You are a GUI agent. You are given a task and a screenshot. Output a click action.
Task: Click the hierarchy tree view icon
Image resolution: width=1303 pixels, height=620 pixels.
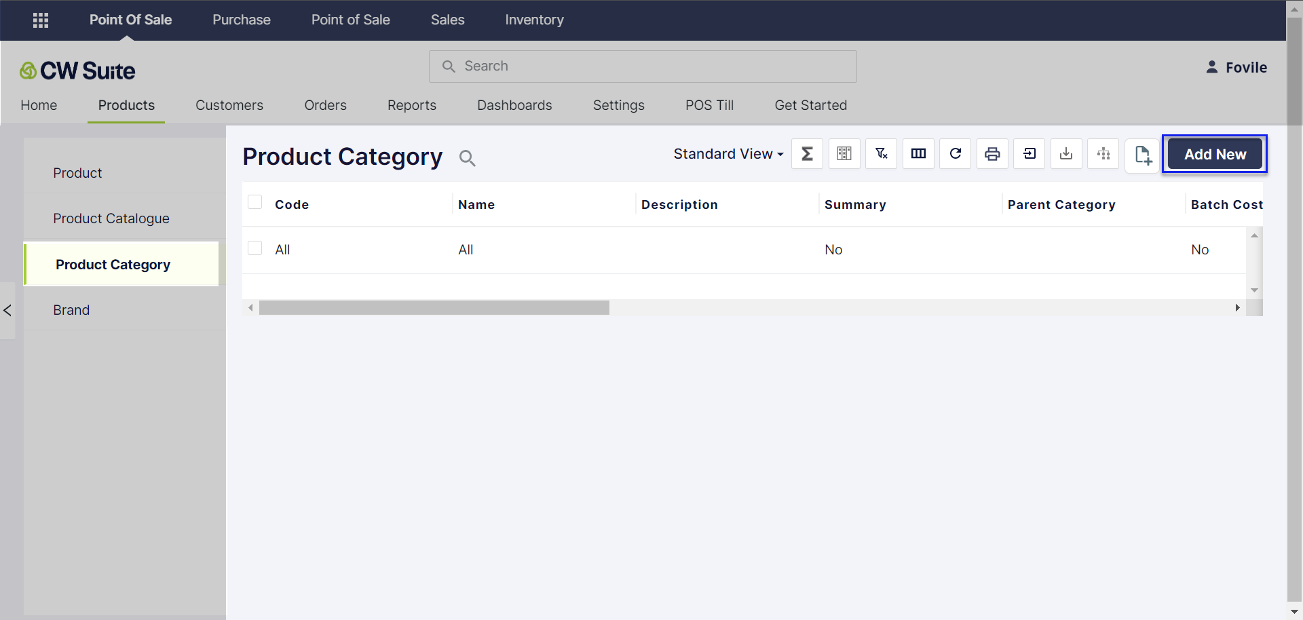coord(1103,154)
